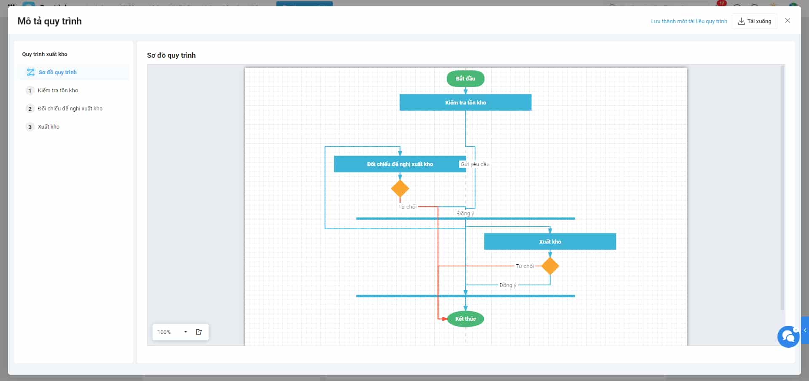
Task: Select the Kết thúc end node
Action: pyautogui.click(x=465, y=319)
